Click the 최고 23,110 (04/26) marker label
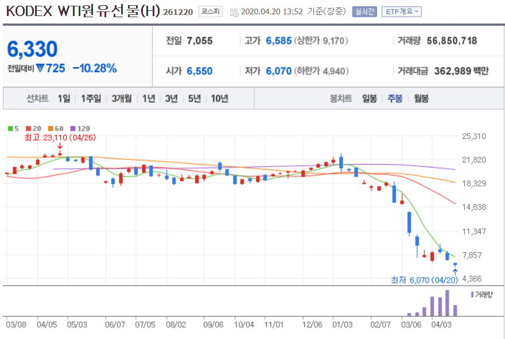This screenshot has height=339, width=505. tap(60, 138)
